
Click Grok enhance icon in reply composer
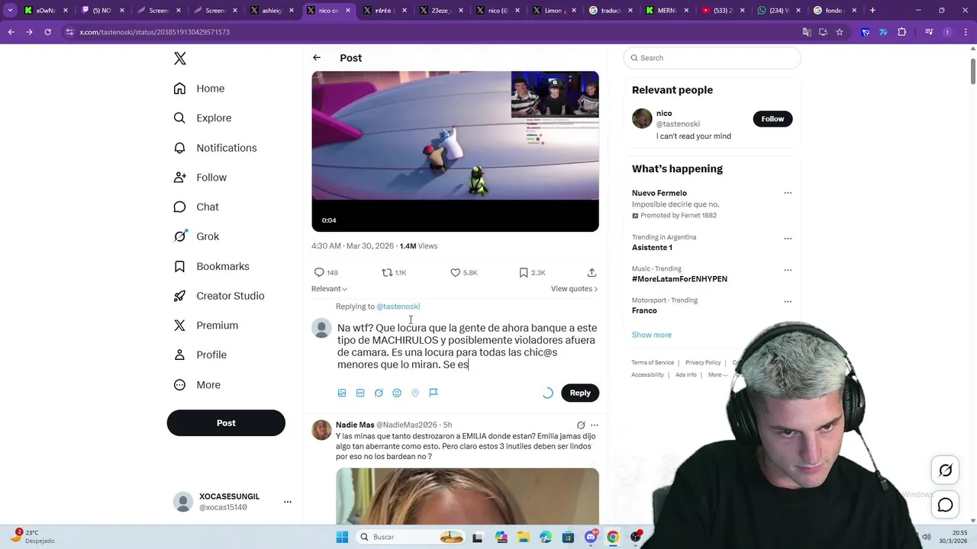pos(379,393)
